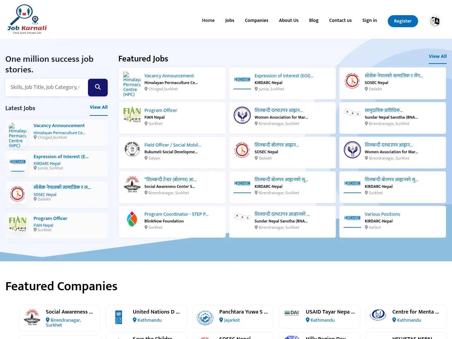
Task: Click location pin beside Kalikot
Action: click(x=367, y=227)
